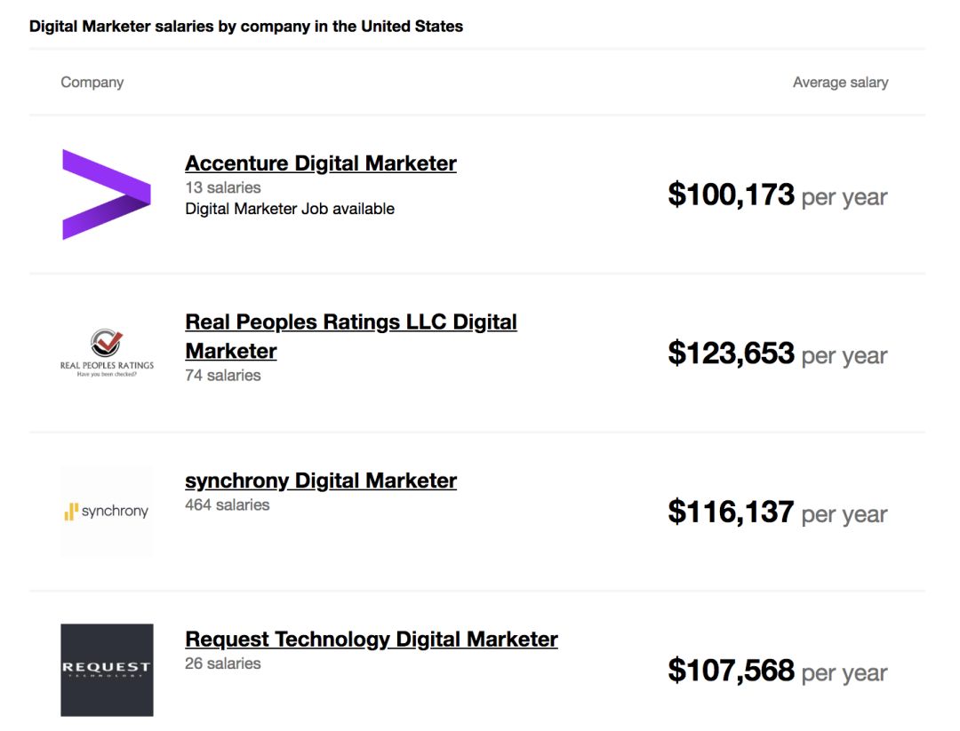
Task: Click the $107,568 salary figure
Action: click(x=731, y=671)
